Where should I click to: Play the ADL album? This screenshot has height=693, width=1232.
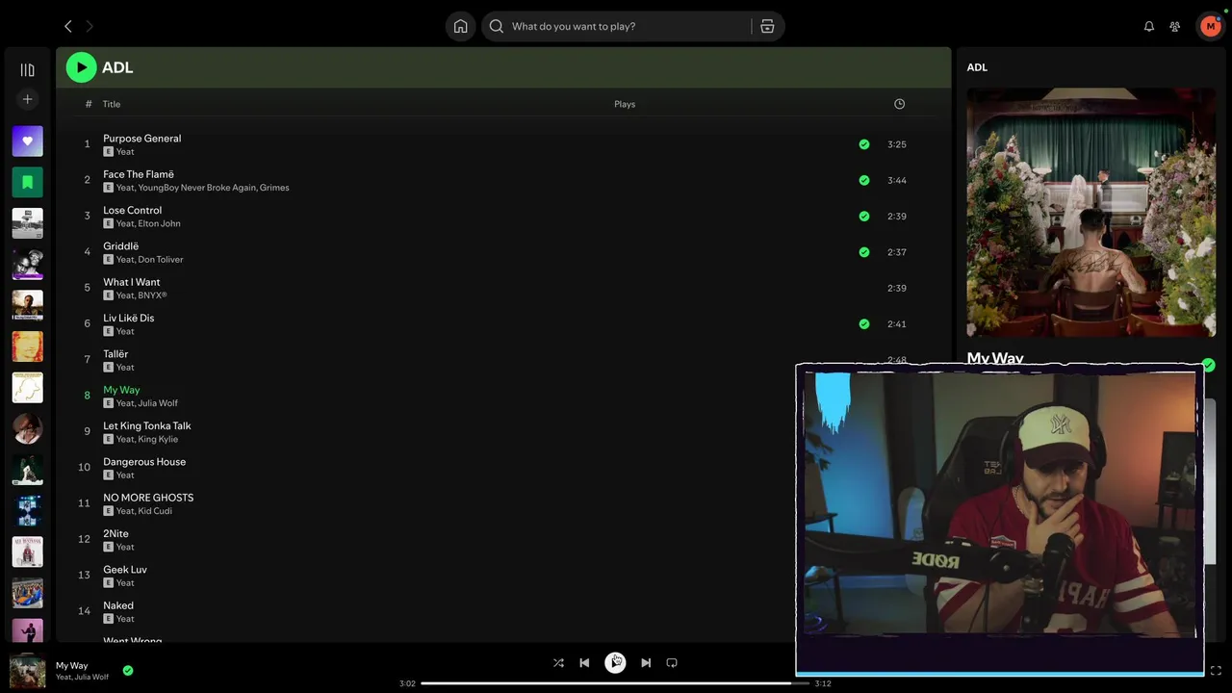[81, 67]
